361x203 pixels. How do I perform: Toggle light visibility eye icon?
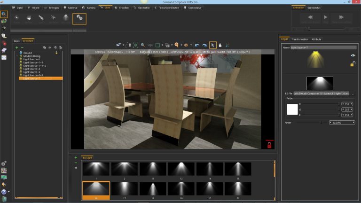point(353,55)
